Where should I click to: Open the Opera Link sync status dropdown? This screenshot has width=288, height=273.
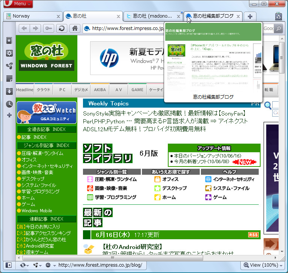click(x=24, y=265)
